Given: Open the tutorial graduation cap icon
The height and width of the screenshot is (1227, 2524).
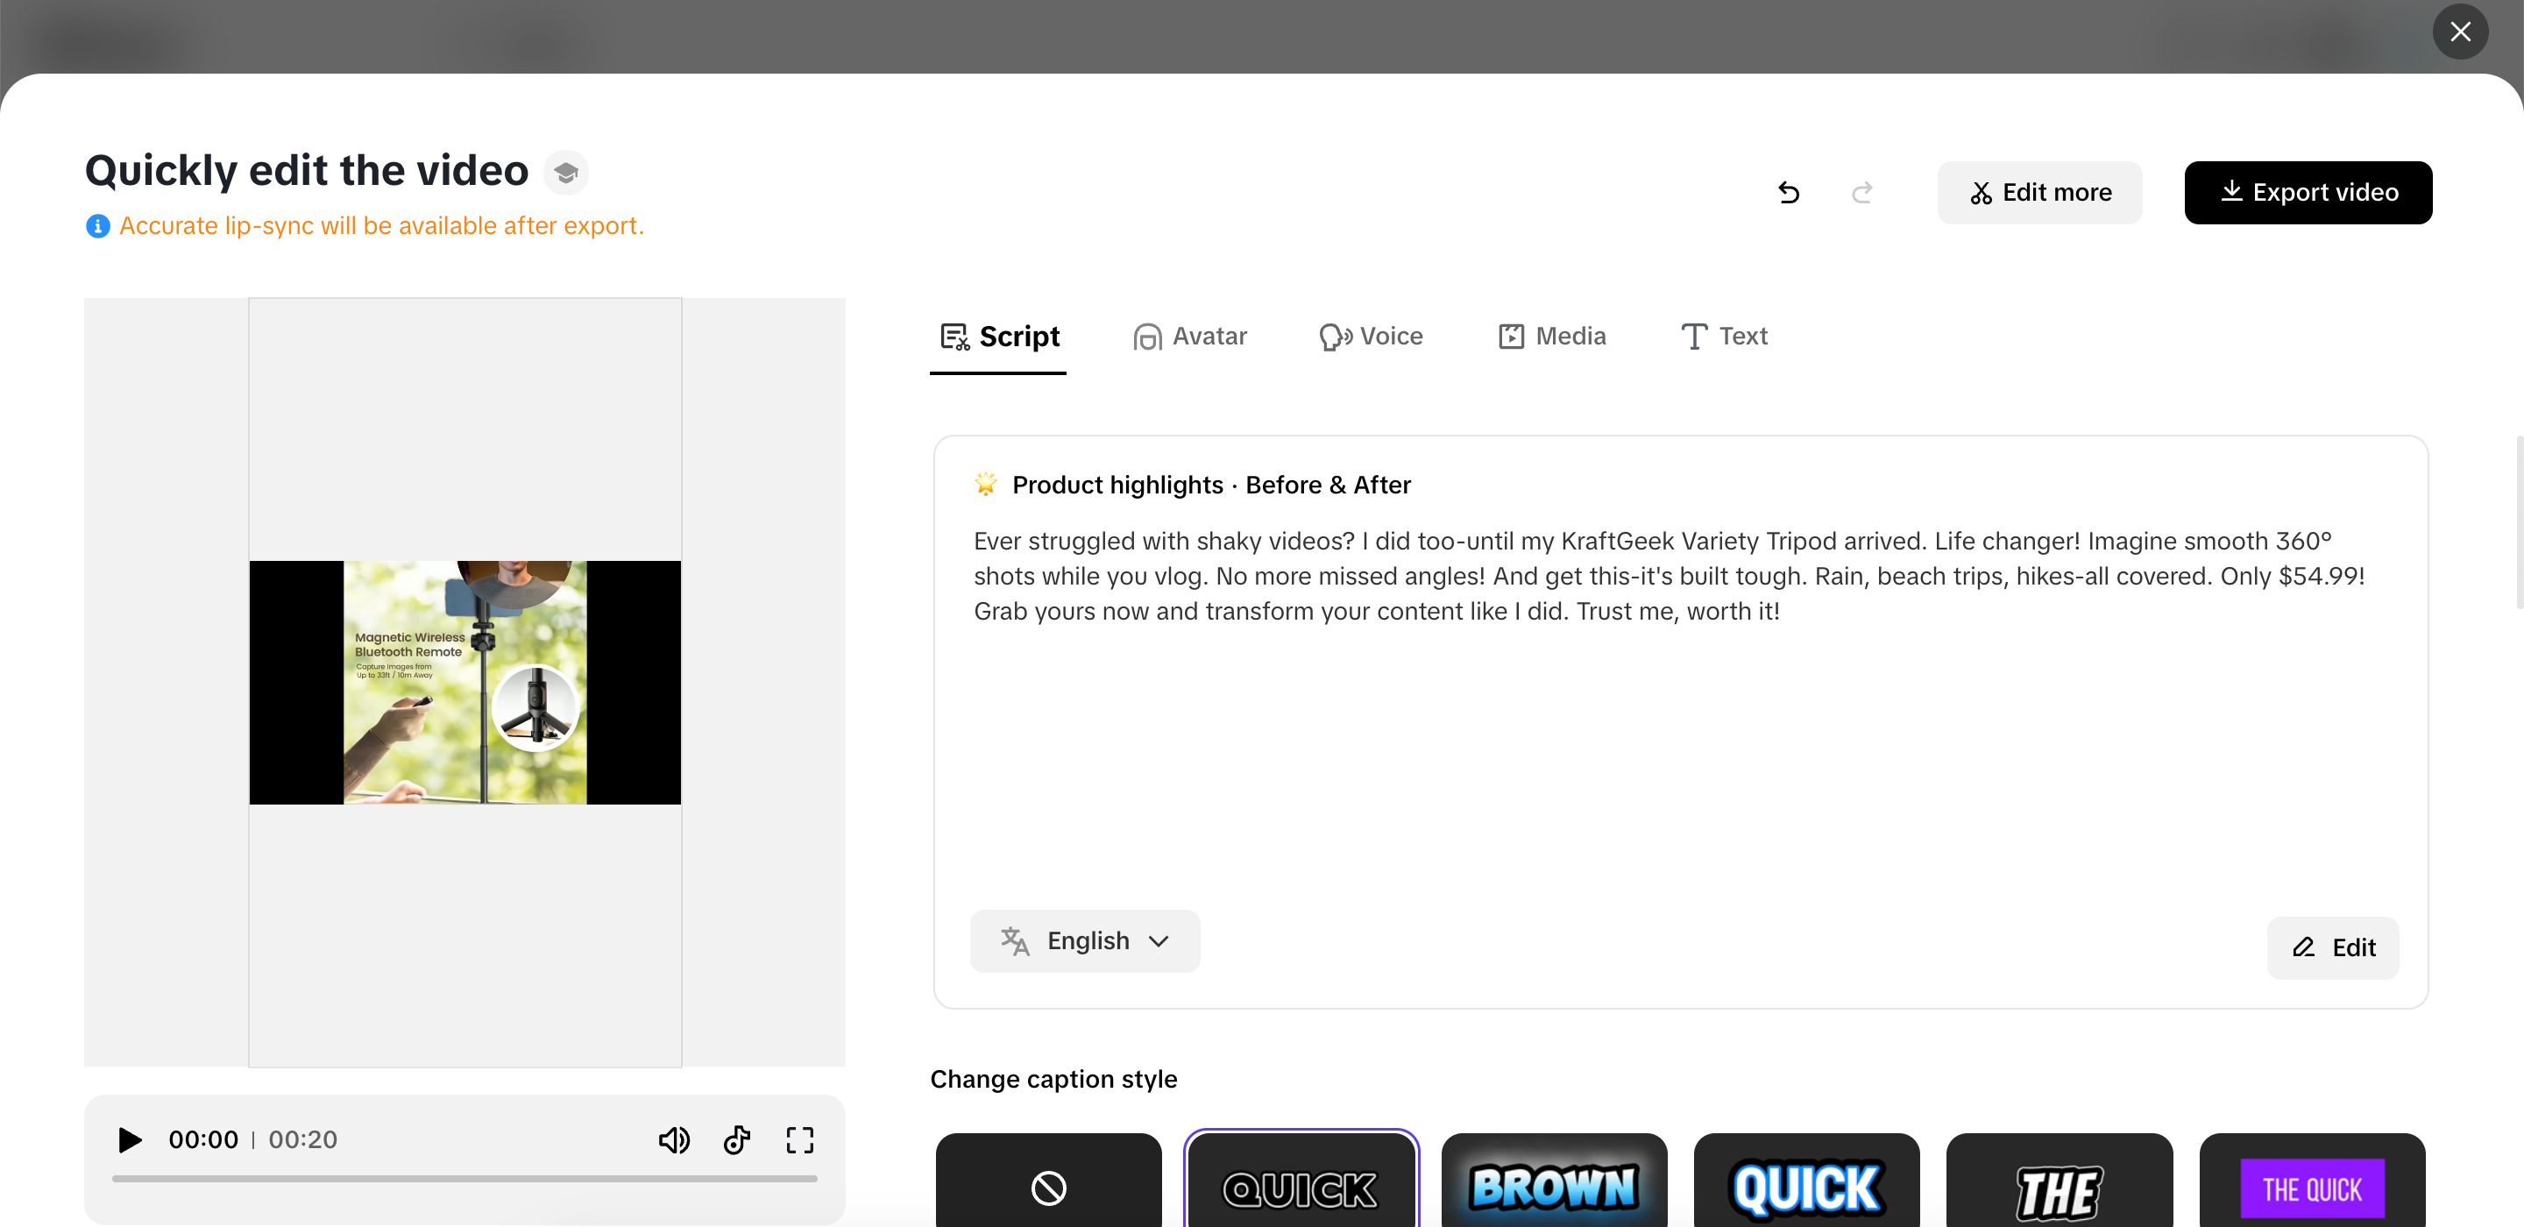Looking at the screenshot, I should click(x=565, y=172).
